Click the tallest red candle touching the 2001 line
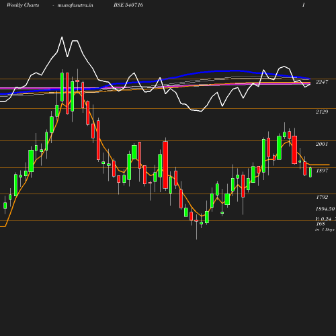This screenshot has width=336, height=336. coord(165,165)
